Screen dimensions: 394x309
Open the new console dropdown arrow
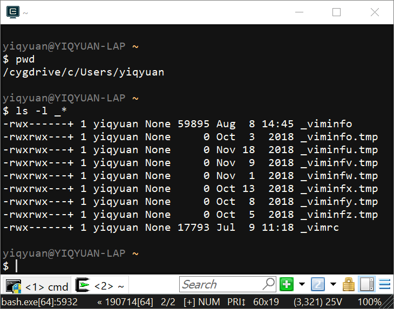pos(302,284)
